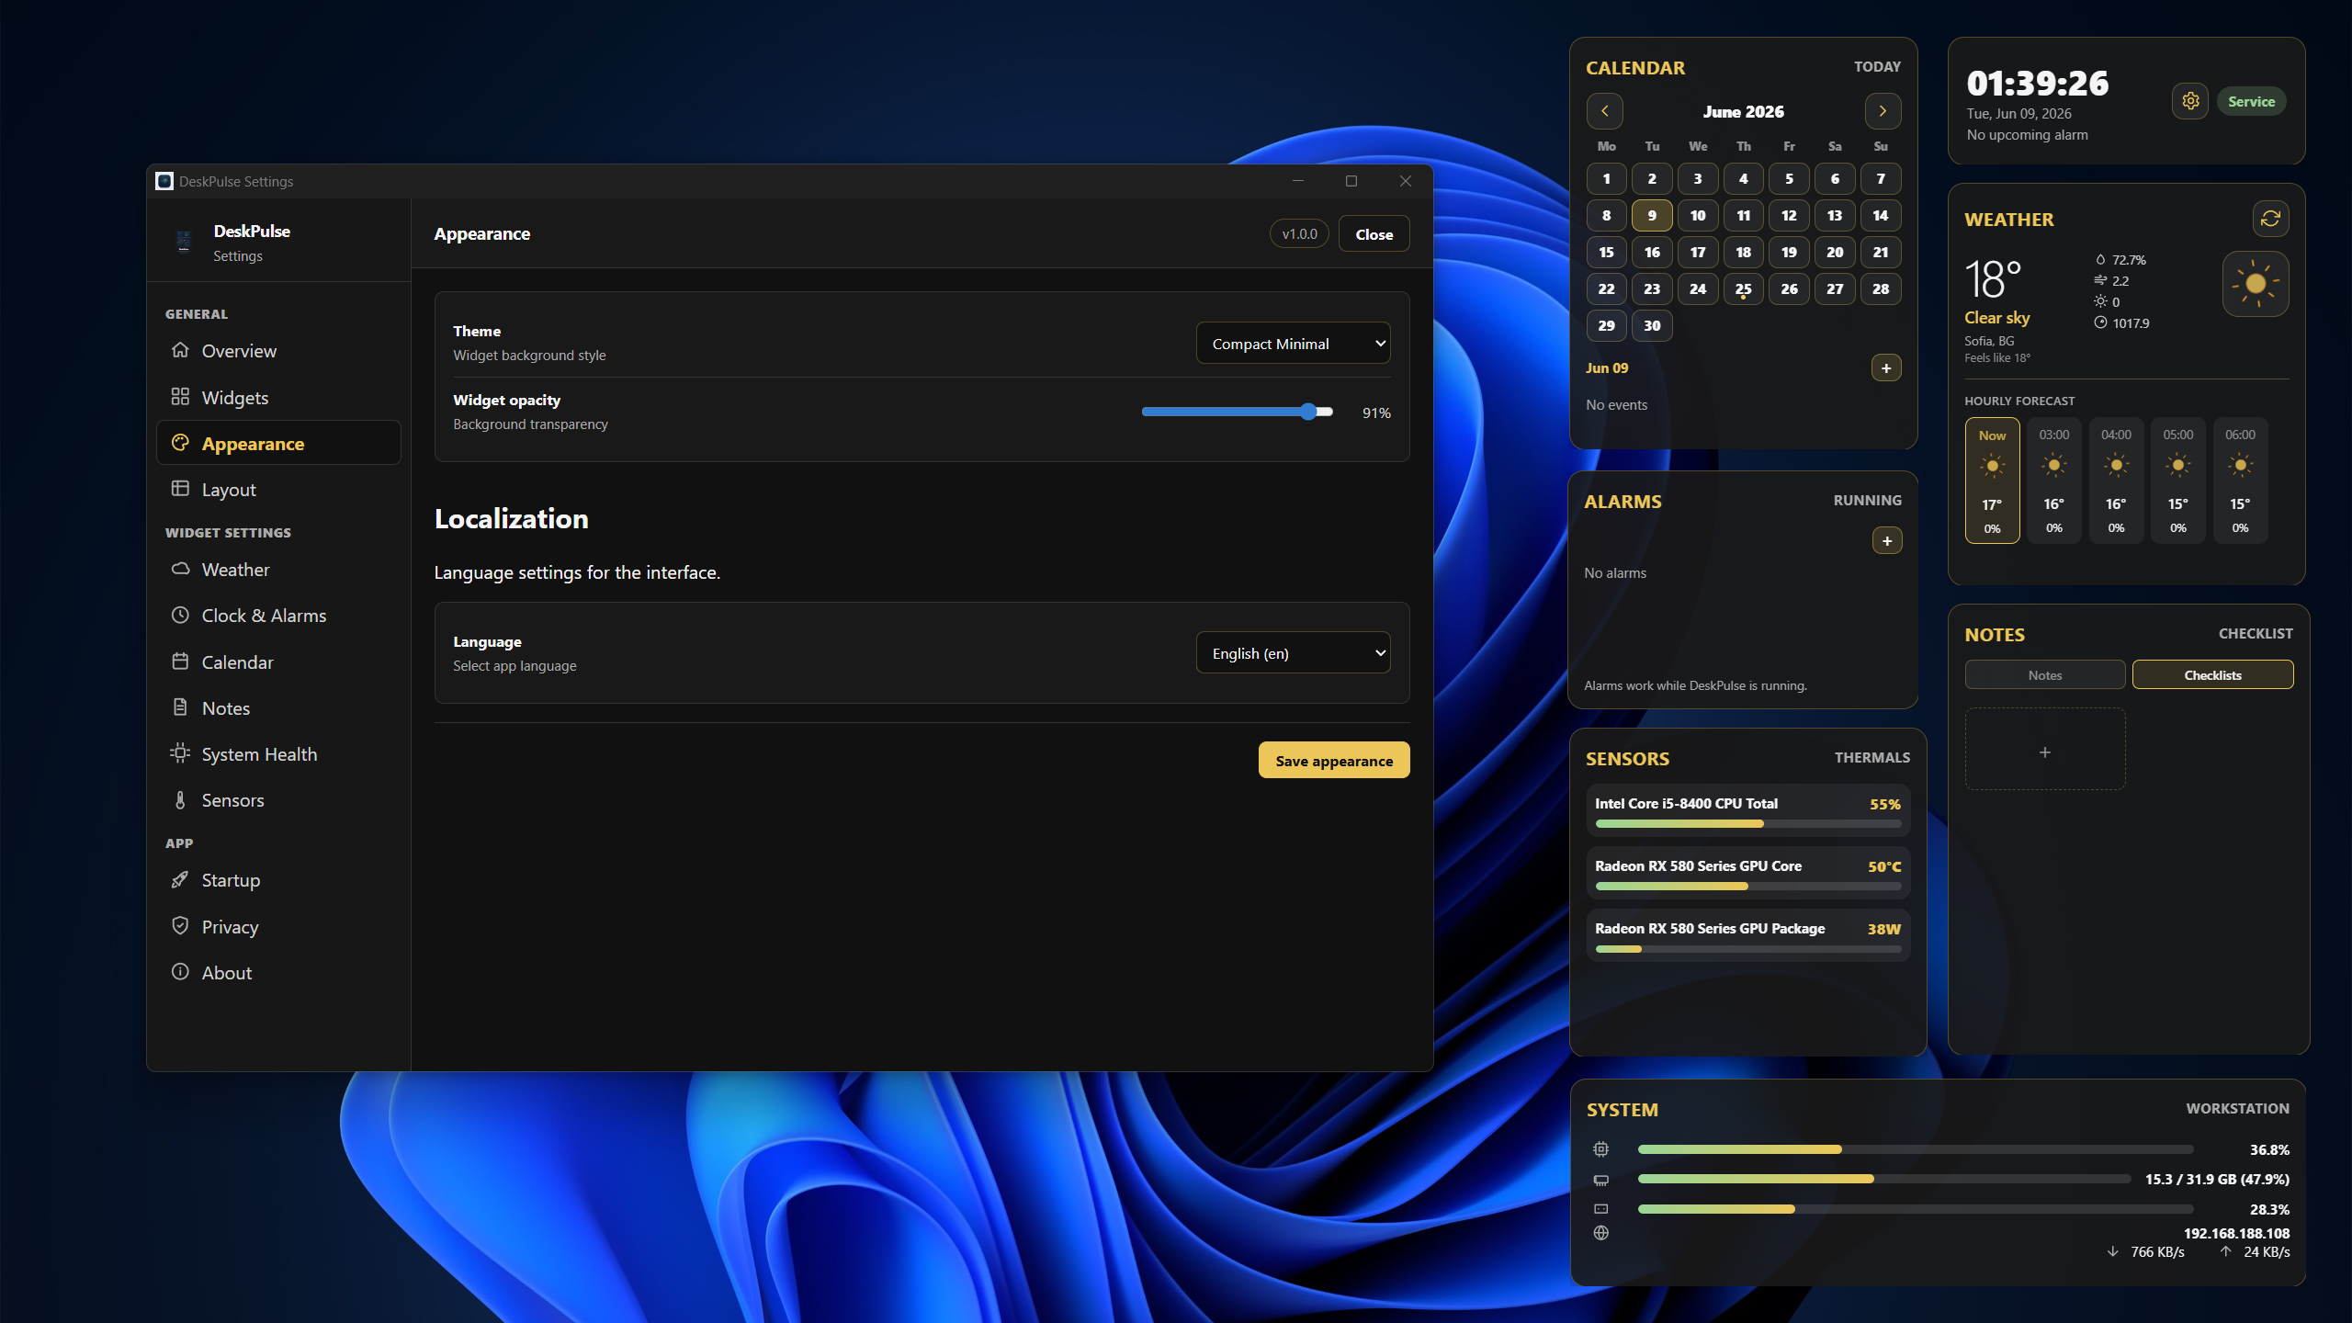
Task: Click the CPU icon in System widget
Action: coord(1601,1149)
